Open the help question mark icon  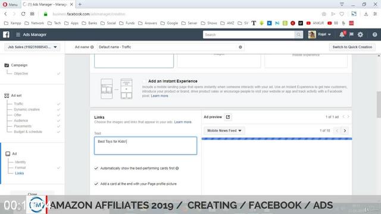(374, 34)
